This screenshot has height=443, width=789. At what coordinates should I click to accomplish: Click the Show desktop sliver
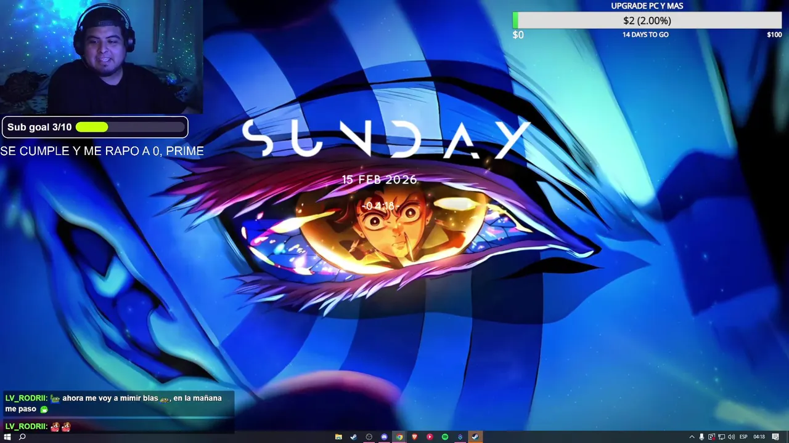click(x=787, y=437)
